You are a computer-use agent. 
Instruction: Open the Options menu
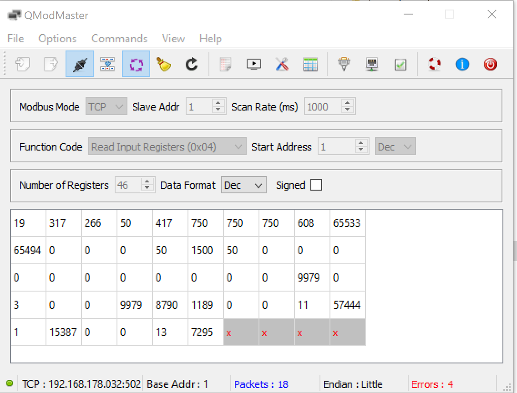57,39
